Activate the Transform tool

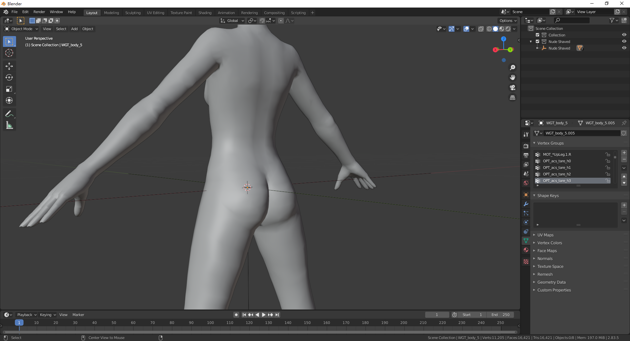[9, 101]
